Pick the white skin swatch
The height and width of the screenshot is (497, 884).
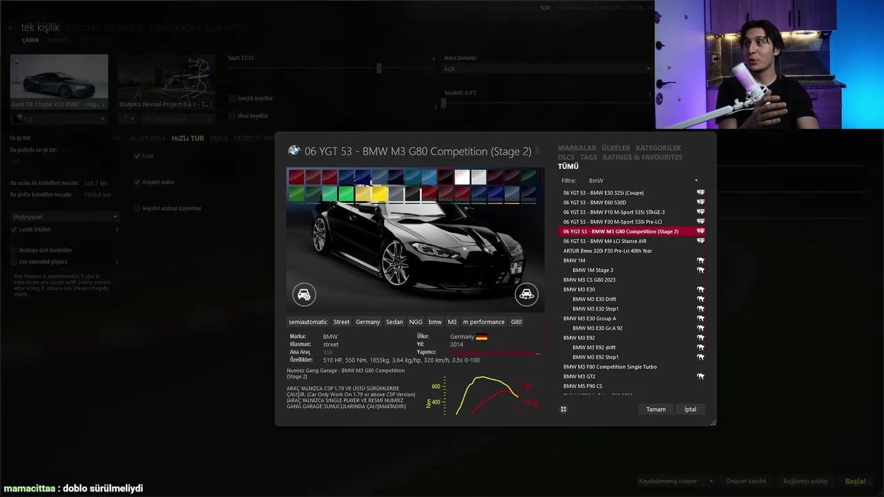(462, 177)
